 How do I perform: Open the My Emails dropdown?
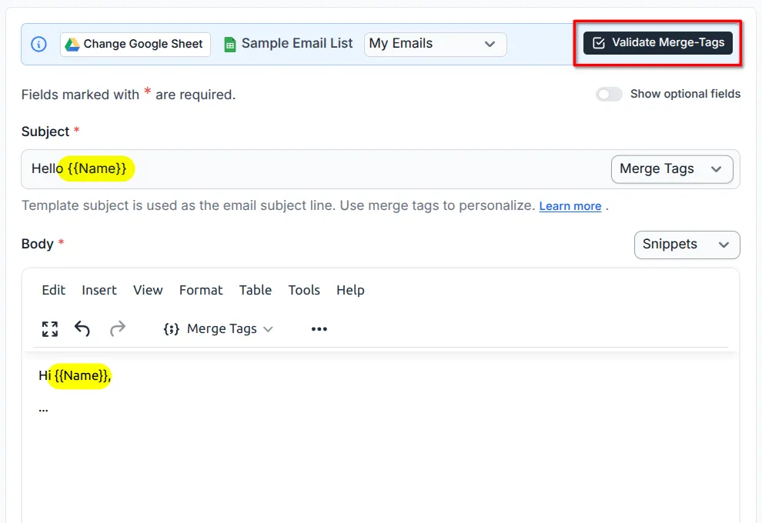[x=435, y=44]
